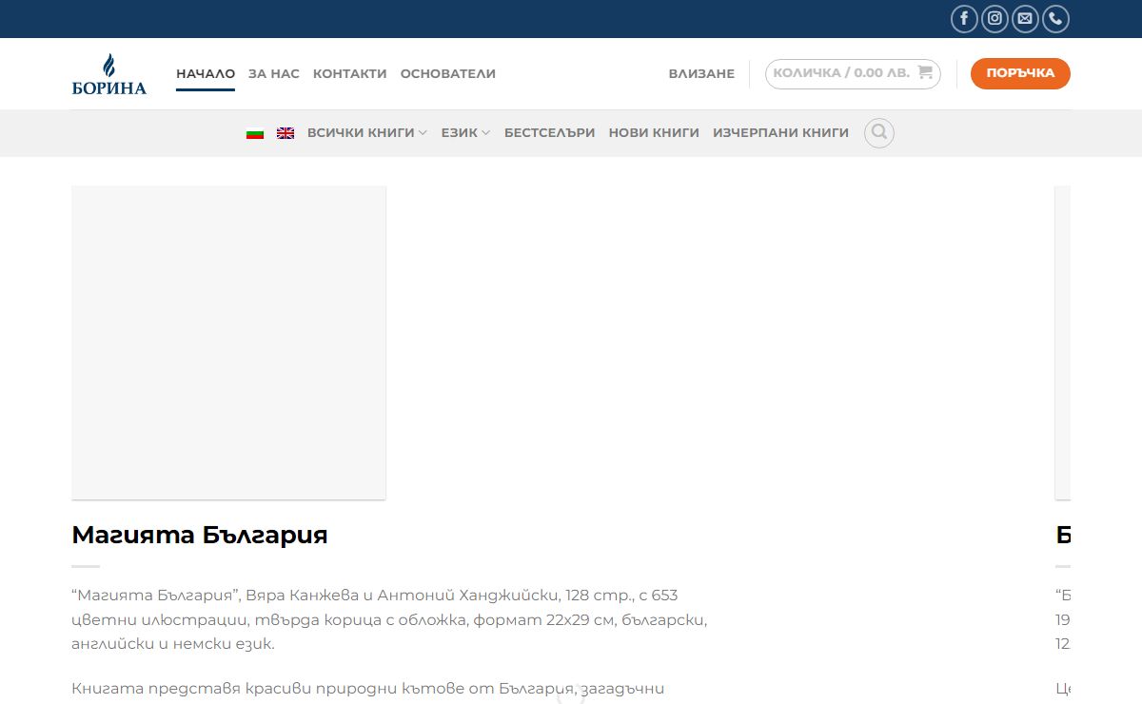The image size is (1142, 704).
Task: Open the Facebook social icon
Action: click(x=964, y=19)
